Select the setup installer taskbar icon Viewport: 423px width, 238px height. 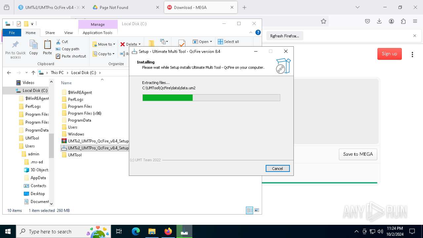[x=184, y=231]
